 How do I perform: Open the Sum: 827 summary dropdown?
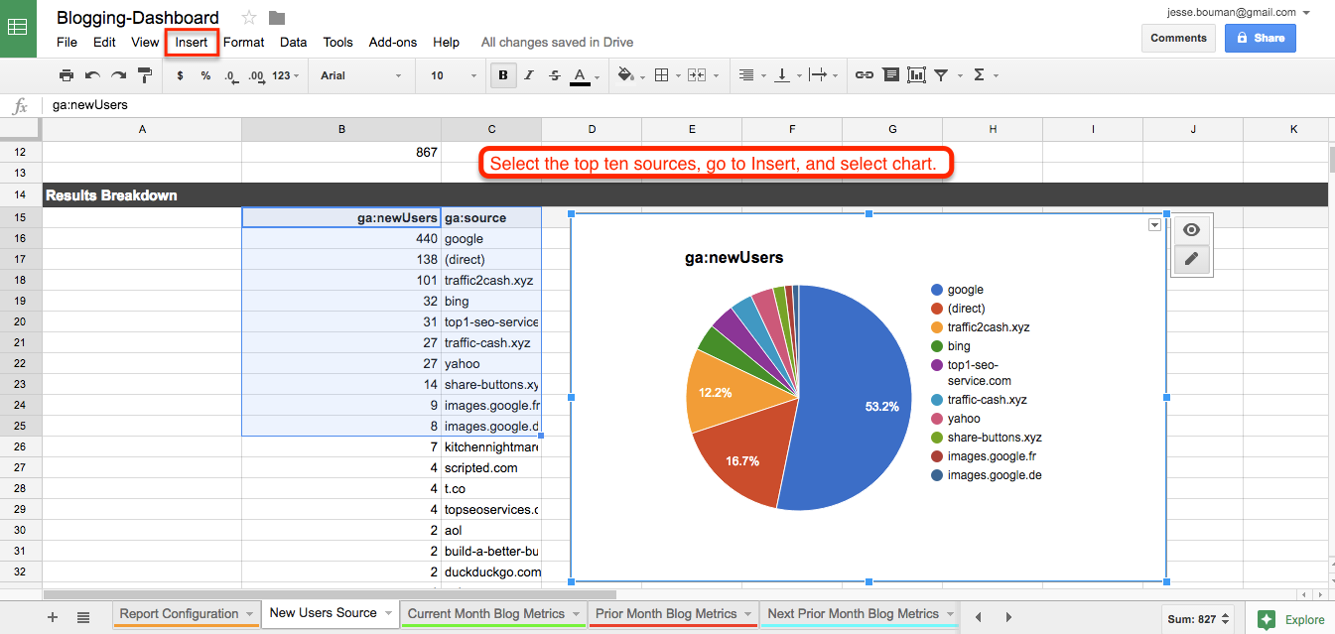[x=1199, y=619]
